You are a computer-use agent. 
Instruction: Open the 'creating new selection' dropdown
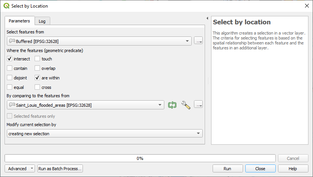point(105,134)
